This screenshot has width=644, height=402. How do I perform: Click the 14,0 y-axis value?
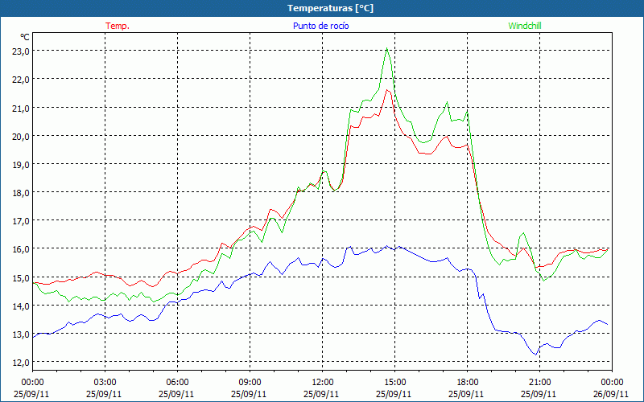pyautogui.click(x=22, y=306)
